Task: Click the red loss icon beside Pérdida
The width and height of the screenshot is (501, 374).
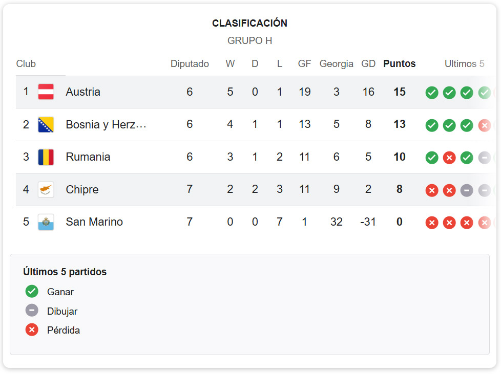Action: pyautogui.click(x=31, y=330)
